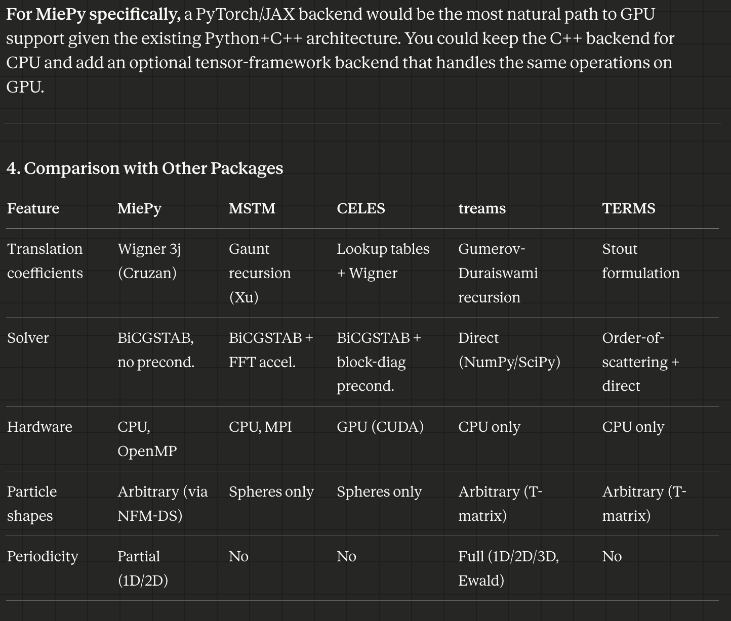Screen dimensions: 731x621
Task: Click the "MSTM" column header
Action: point(252,208)
